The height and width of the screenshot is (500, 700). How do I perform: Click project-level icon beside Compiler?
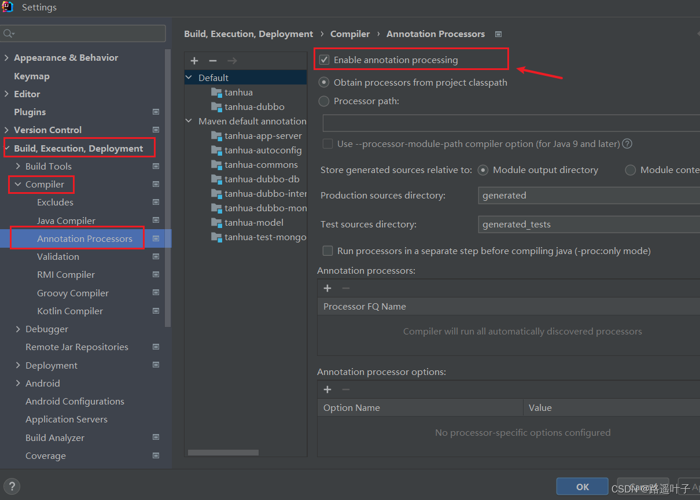tap(156, 184)
